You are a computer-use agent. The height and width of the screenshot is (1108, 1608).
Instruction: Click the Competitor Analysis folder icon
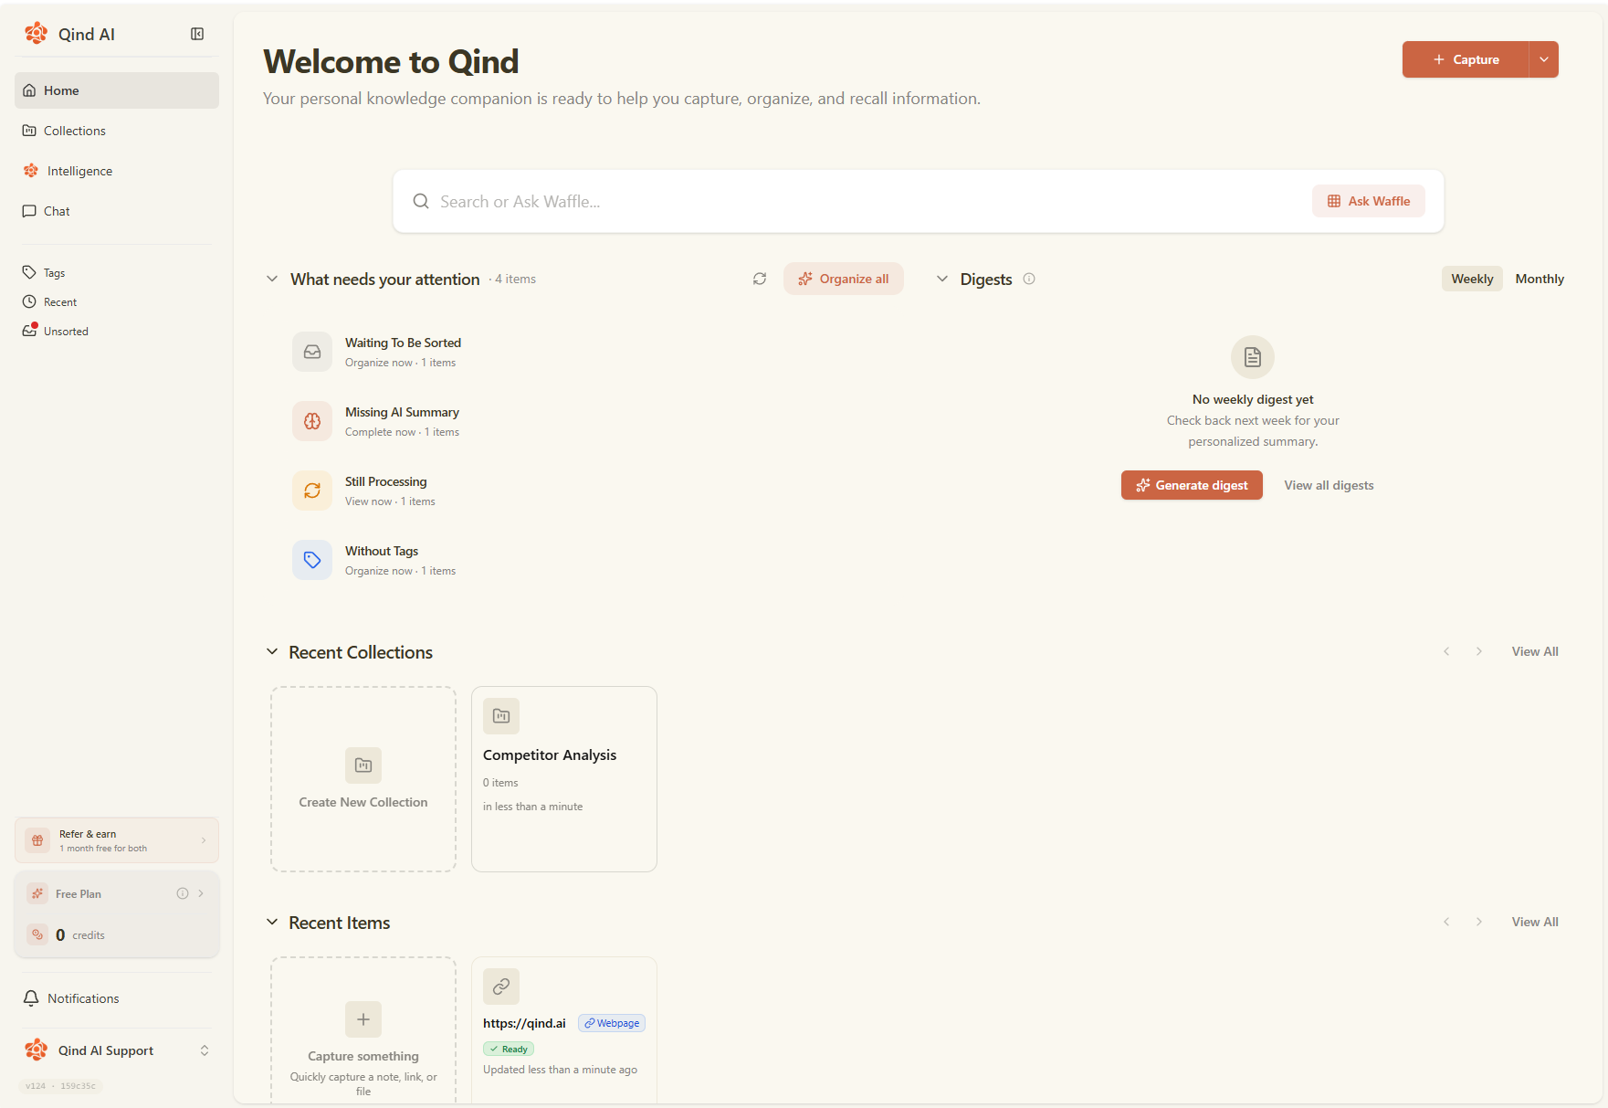[x=501, y=716]
